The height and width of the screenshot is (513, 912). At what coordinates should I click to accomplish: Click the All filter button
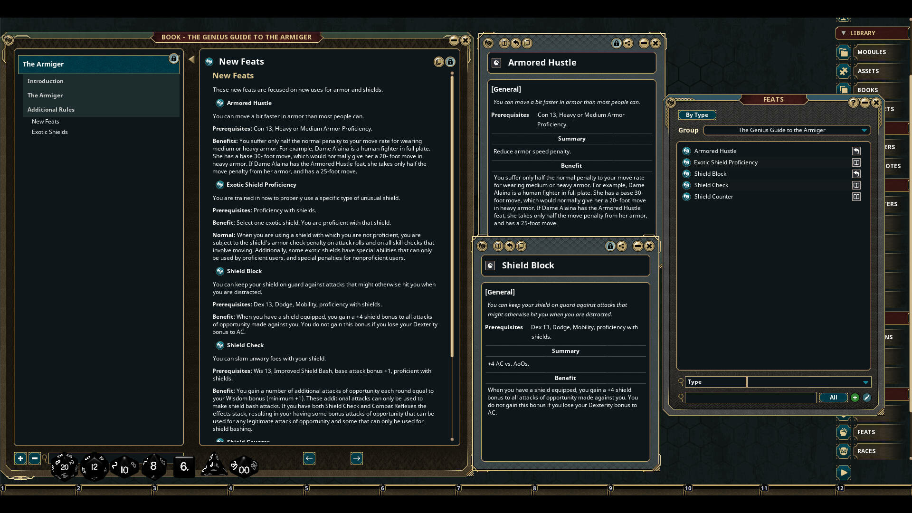pyautogui.click(x=833, y=397)
